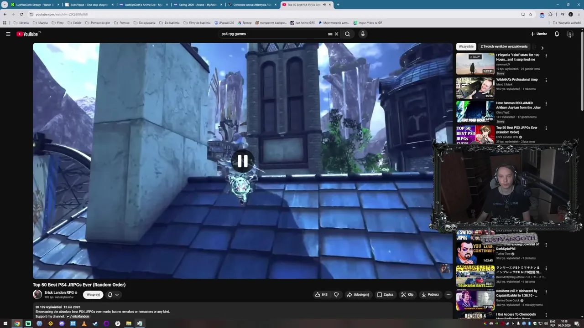Open the Windows Start menu
Image resolution: width=584 pixels, height=328 pixels.
pyautogui.click(x=6, y=323)
